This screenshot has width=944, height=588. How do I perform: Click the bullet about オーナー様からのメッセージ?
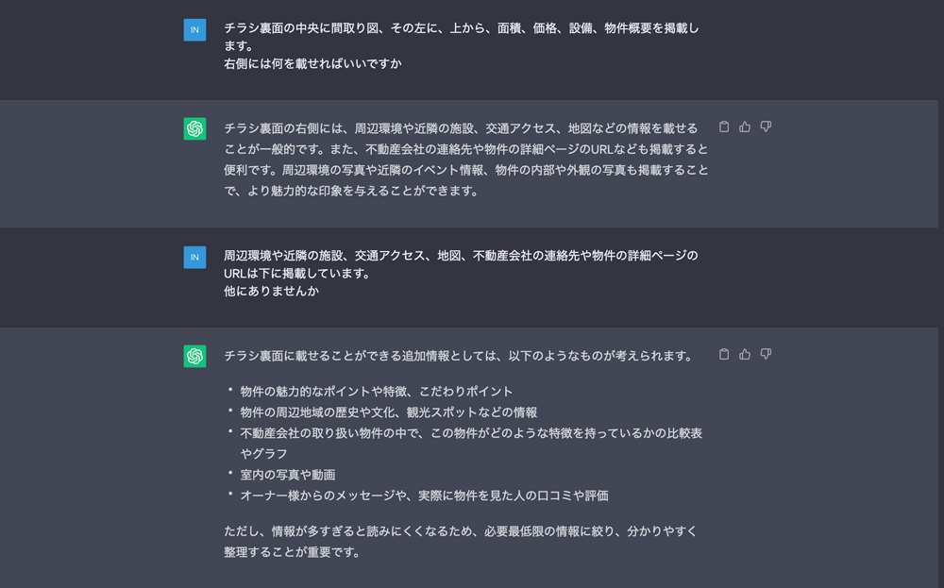click(x=424, y=496)
